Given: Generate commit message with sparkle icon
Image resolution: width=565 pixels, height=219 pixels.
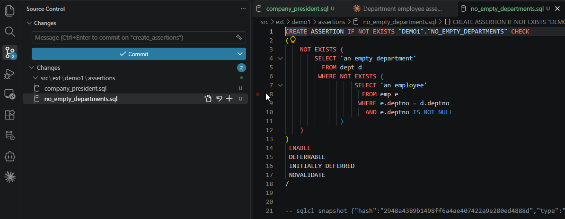Looking at the screenshot, I should click(238, 37).
